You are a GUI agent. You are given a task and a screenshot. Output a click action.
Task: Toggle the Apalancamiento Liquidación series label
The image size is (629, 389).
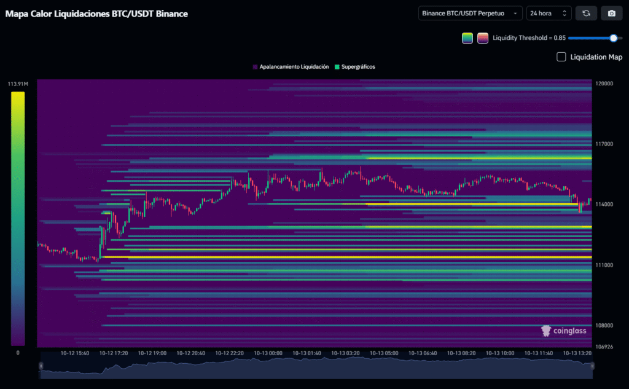294,66
